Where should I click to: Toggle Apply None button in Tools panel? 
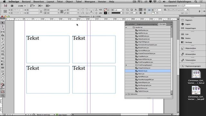point(3,92)
